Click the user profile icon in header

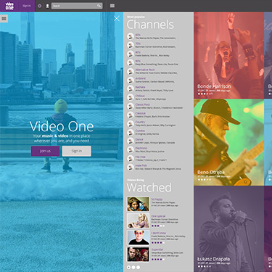click(x=47, y=6)
